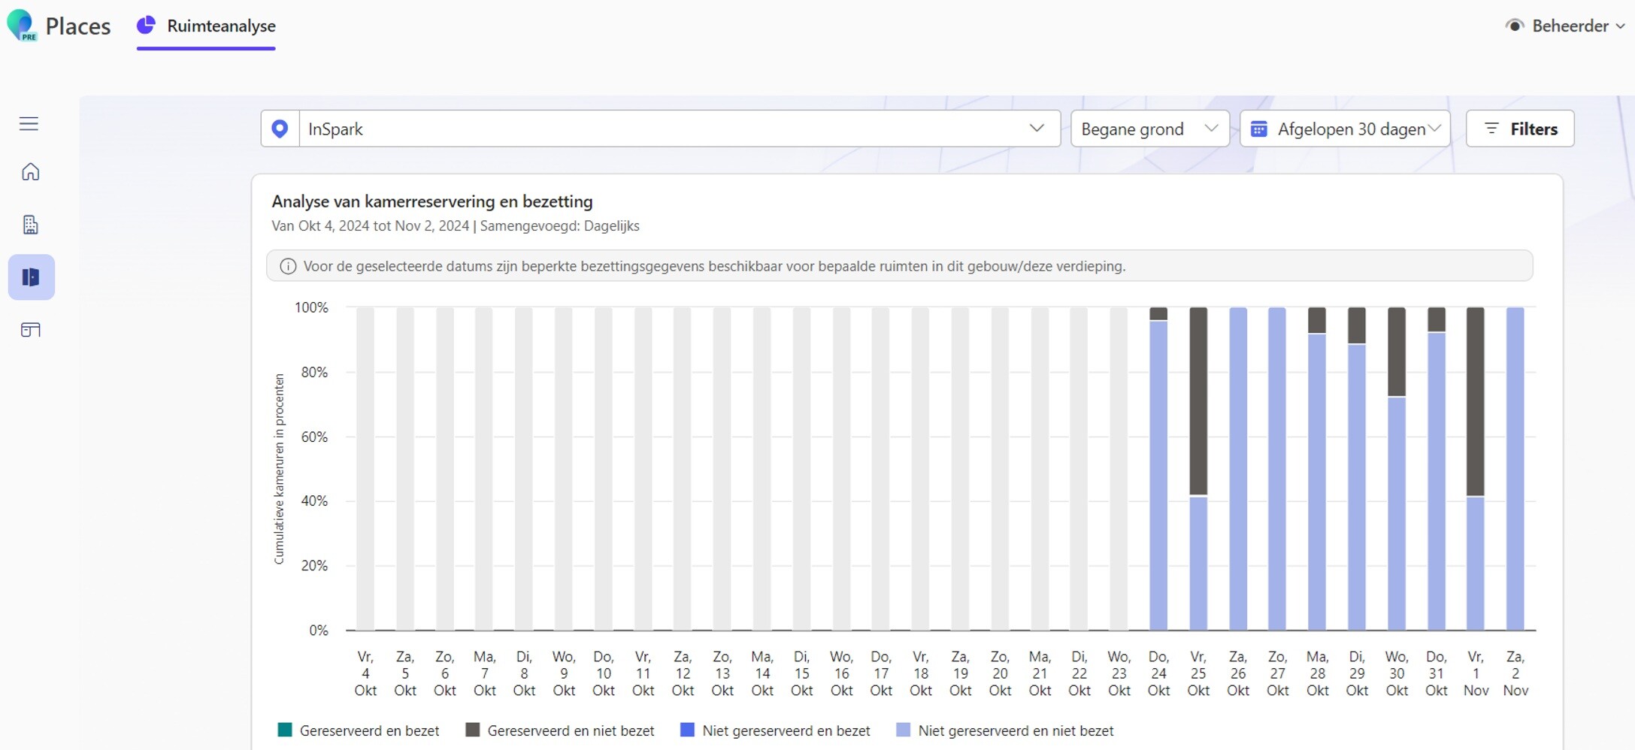Click the Filters button
Screen dimensions: 1635x750
point(1520,129)
